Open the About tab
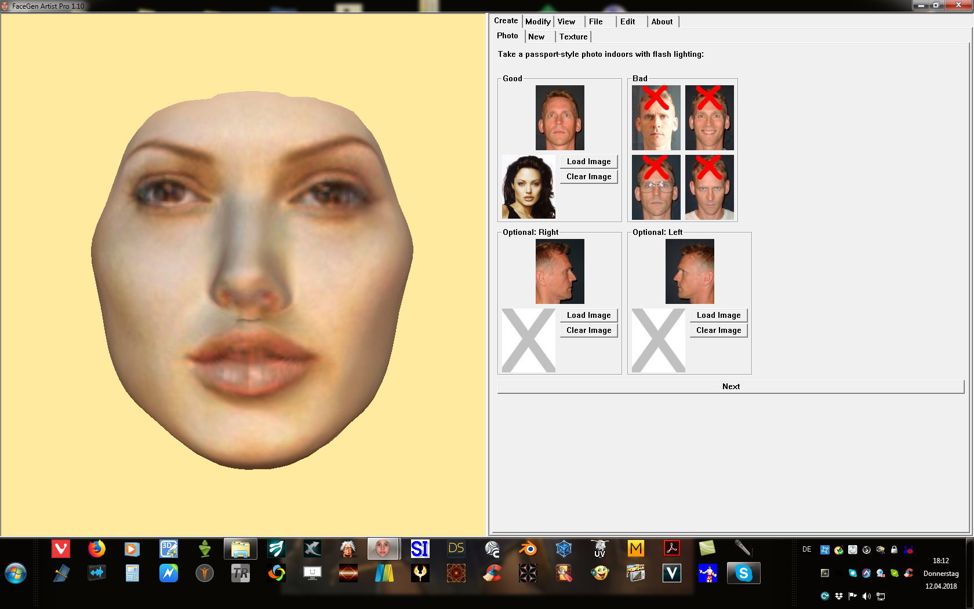 pyautogui.click(x=662, y=21)
